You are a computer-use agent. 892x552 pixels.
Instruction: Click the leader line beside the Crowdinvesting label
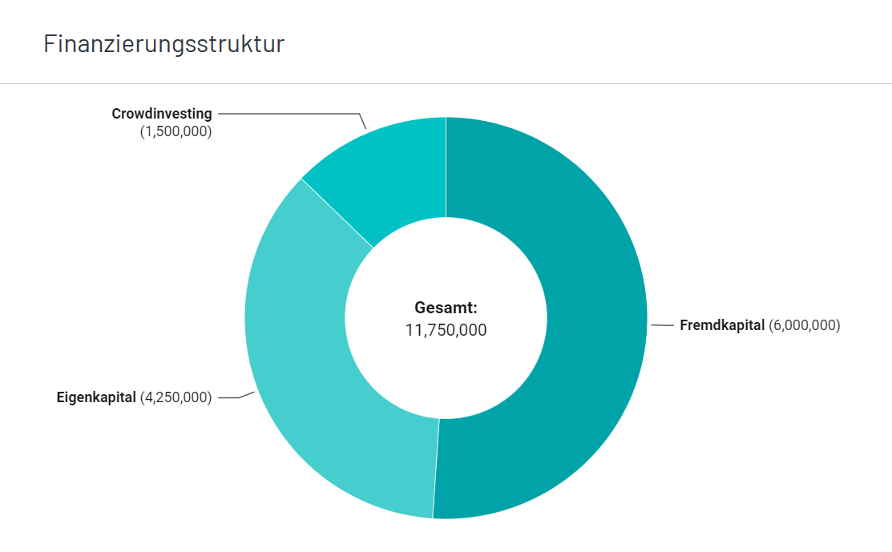(x=289, y=114)
